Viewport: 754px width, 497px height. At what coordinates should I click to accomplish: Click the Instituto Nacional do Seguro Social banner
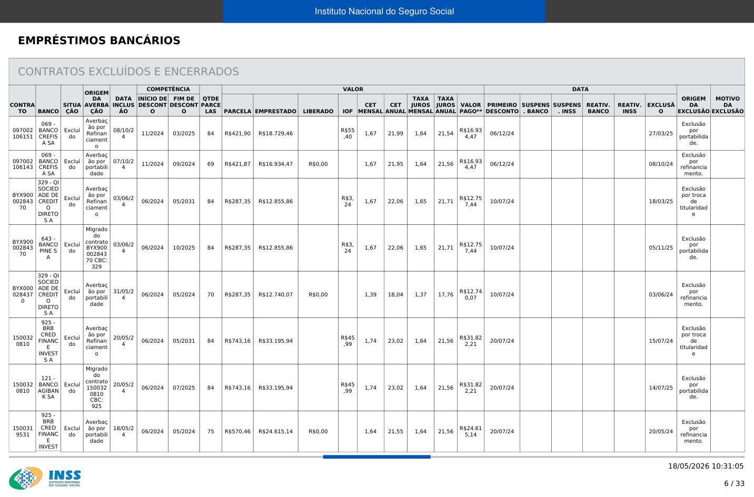pyautogui.click(x=384, y=12)
